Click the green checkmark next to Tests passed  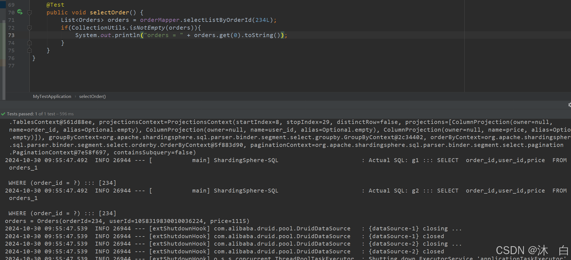[3, 114]
